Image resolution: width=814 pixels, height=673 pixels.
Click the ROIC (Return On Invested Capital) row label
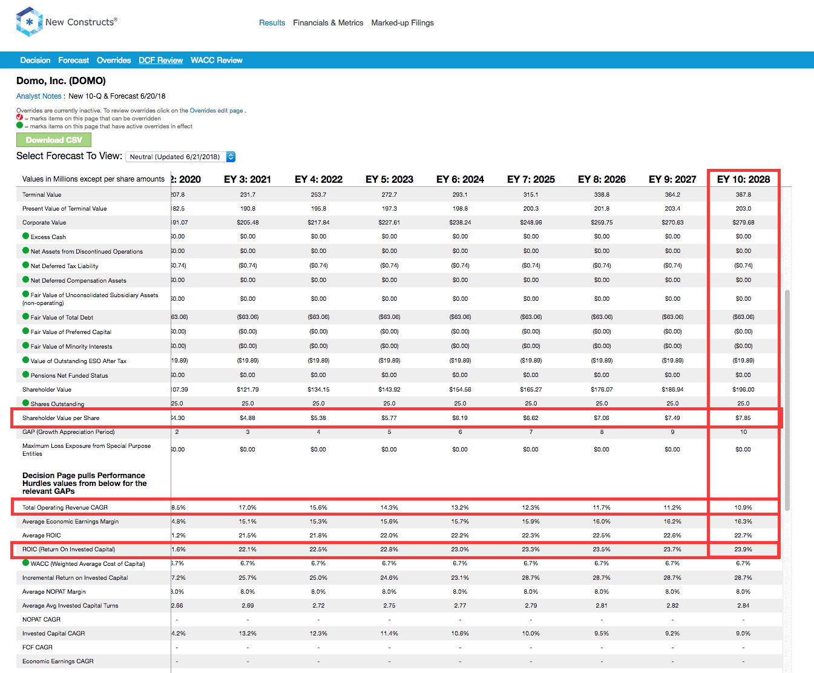tap(68, 550)
